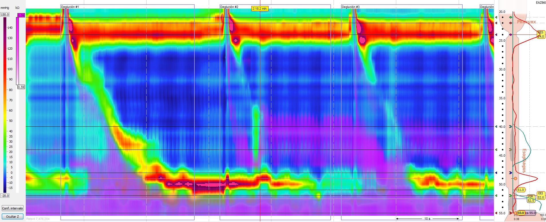This screenshot has width=546, height=222.
Task: Click the yellow 2:18.2 min. time cursor tag
Action: pos(260,9)
